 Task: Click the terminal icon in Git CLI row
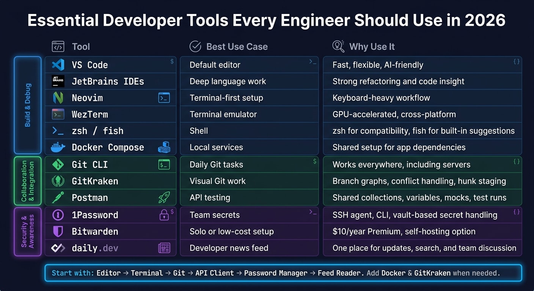164,164
